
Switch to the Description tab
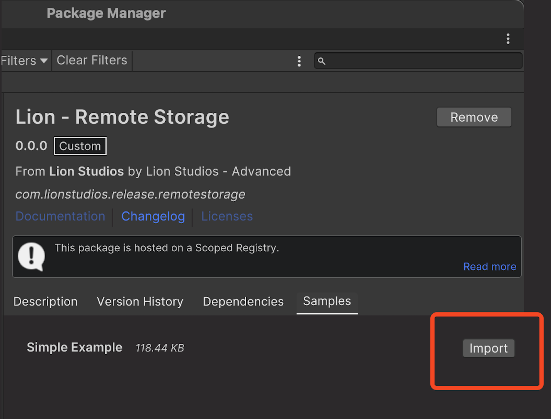pos(45,302)
